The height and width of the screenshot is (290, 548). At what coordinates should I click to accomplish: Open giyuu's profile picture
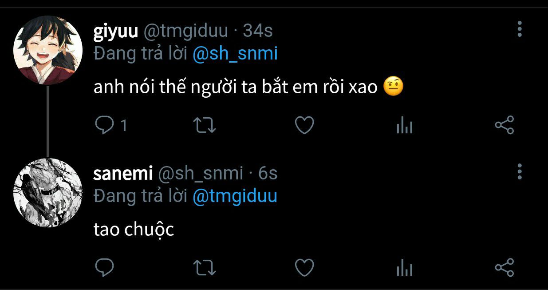pos(48,50)
